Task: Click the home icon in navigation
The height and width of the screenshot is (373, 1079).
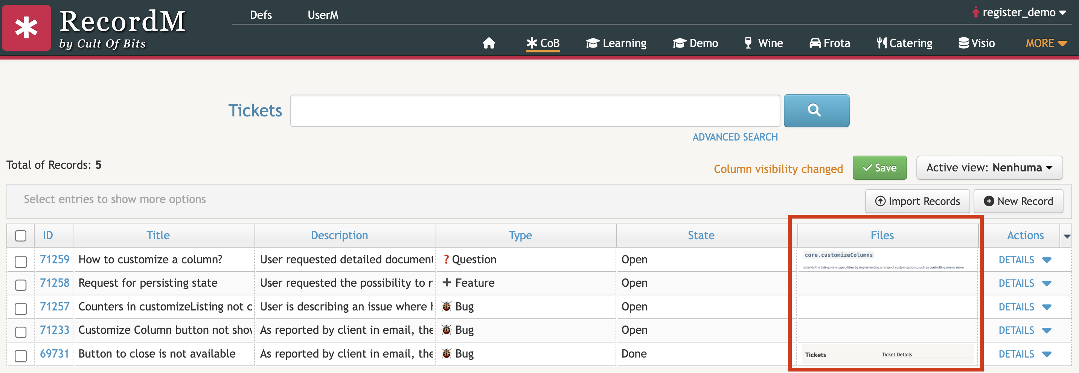Action: [x=488, y=43]
